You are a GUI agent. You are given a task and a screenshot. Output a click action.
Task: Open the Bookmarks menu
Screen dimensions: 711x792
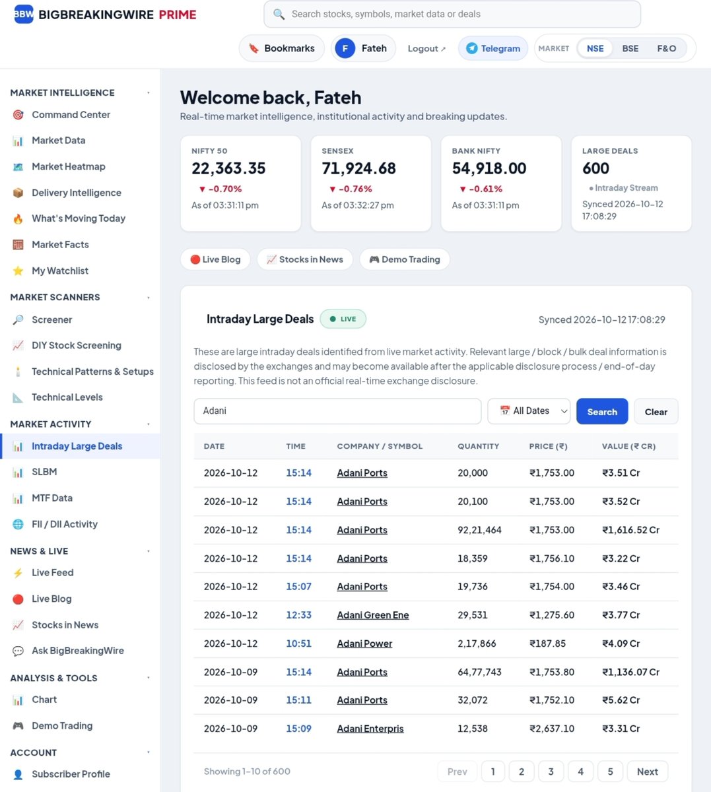point(281,48)
